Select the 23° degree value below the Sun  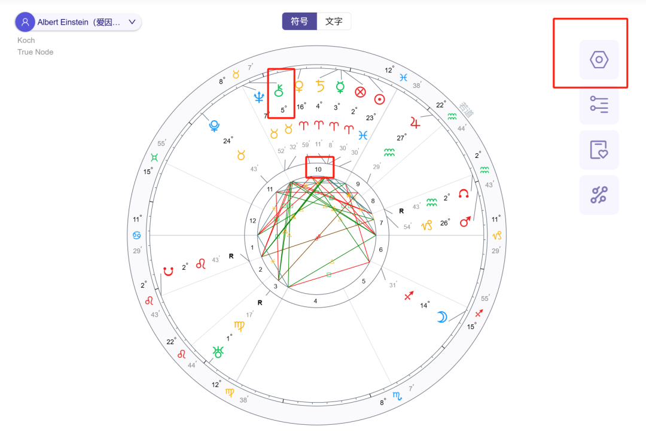371,118
